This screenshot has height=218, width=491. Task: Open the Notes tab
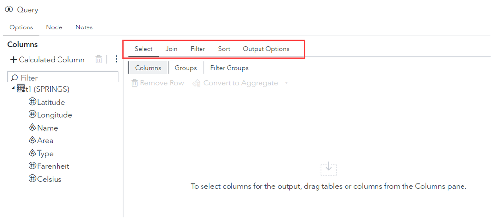(84, 27)
